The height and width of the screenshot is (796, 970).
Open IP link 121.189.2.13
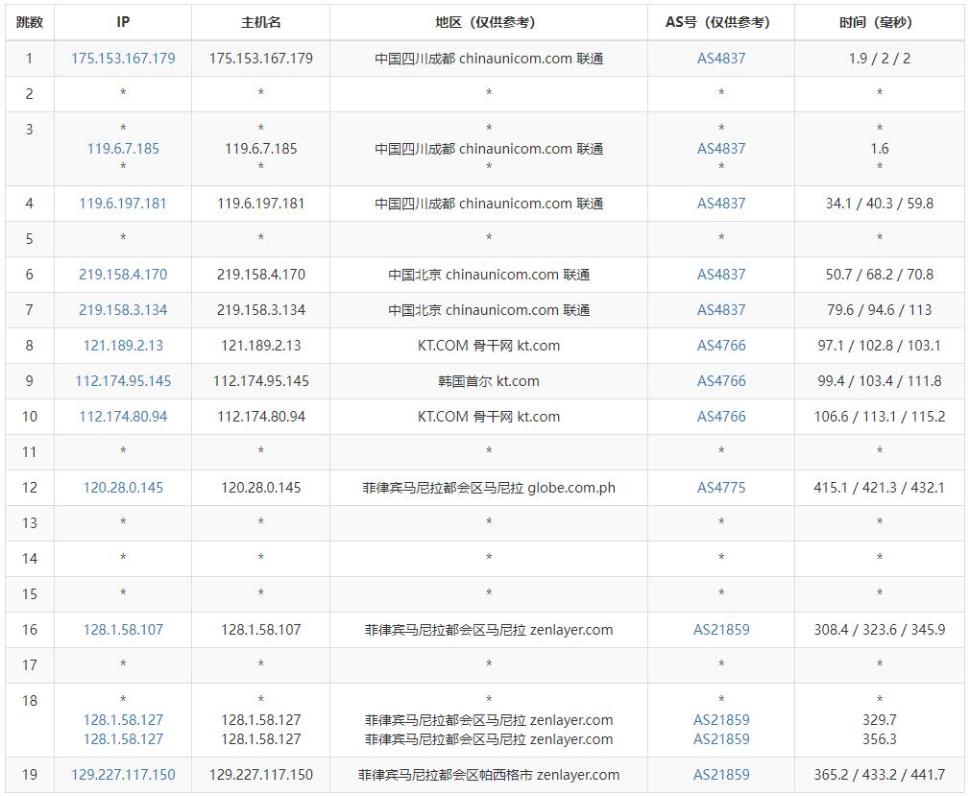pos(123,346)
